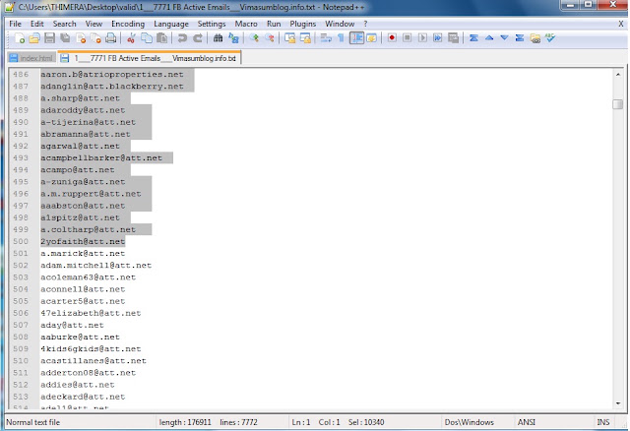Image resolution: width=630 pixels, height=431 pixels.
Task: Click the Close All documents icon
Action: (x=95, y=38)
